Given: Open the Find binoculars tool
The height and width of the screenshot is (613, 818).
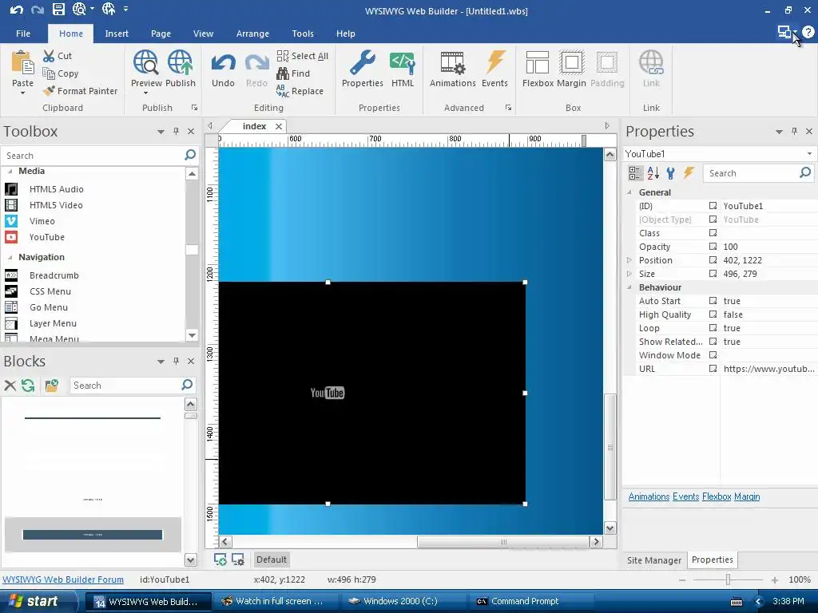Looking at the screenshot, I should (293, 73).
